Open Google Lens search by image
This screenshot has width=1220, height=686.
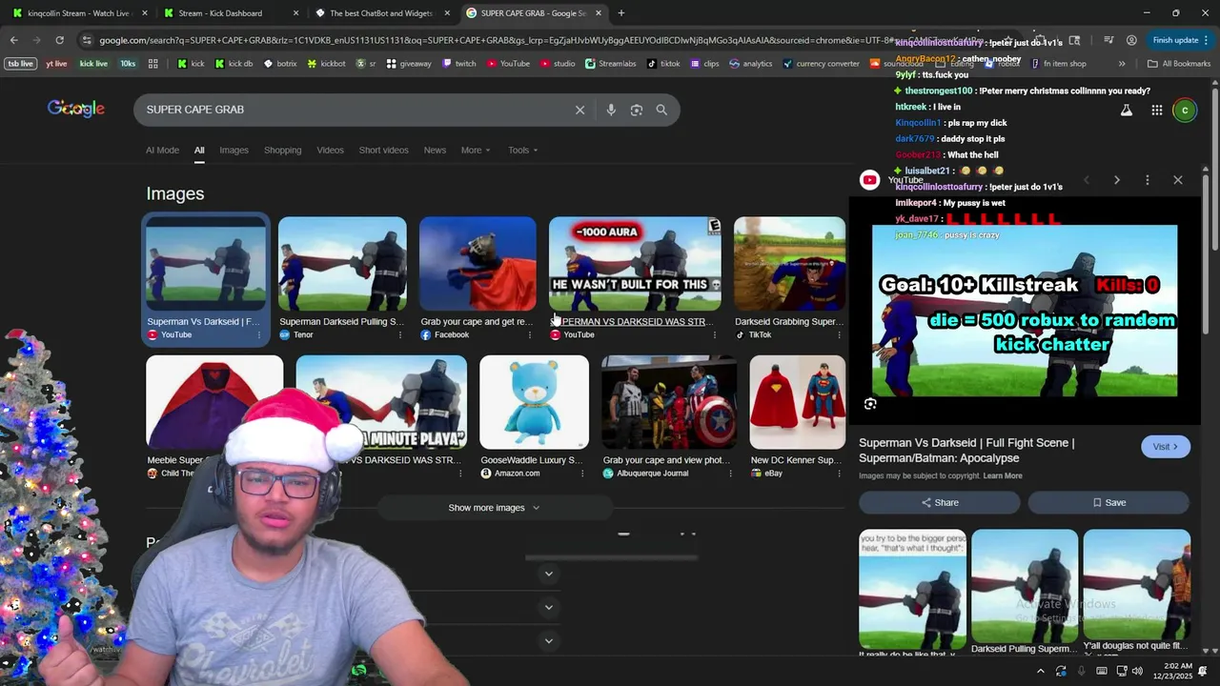click(x=637, y=110)
